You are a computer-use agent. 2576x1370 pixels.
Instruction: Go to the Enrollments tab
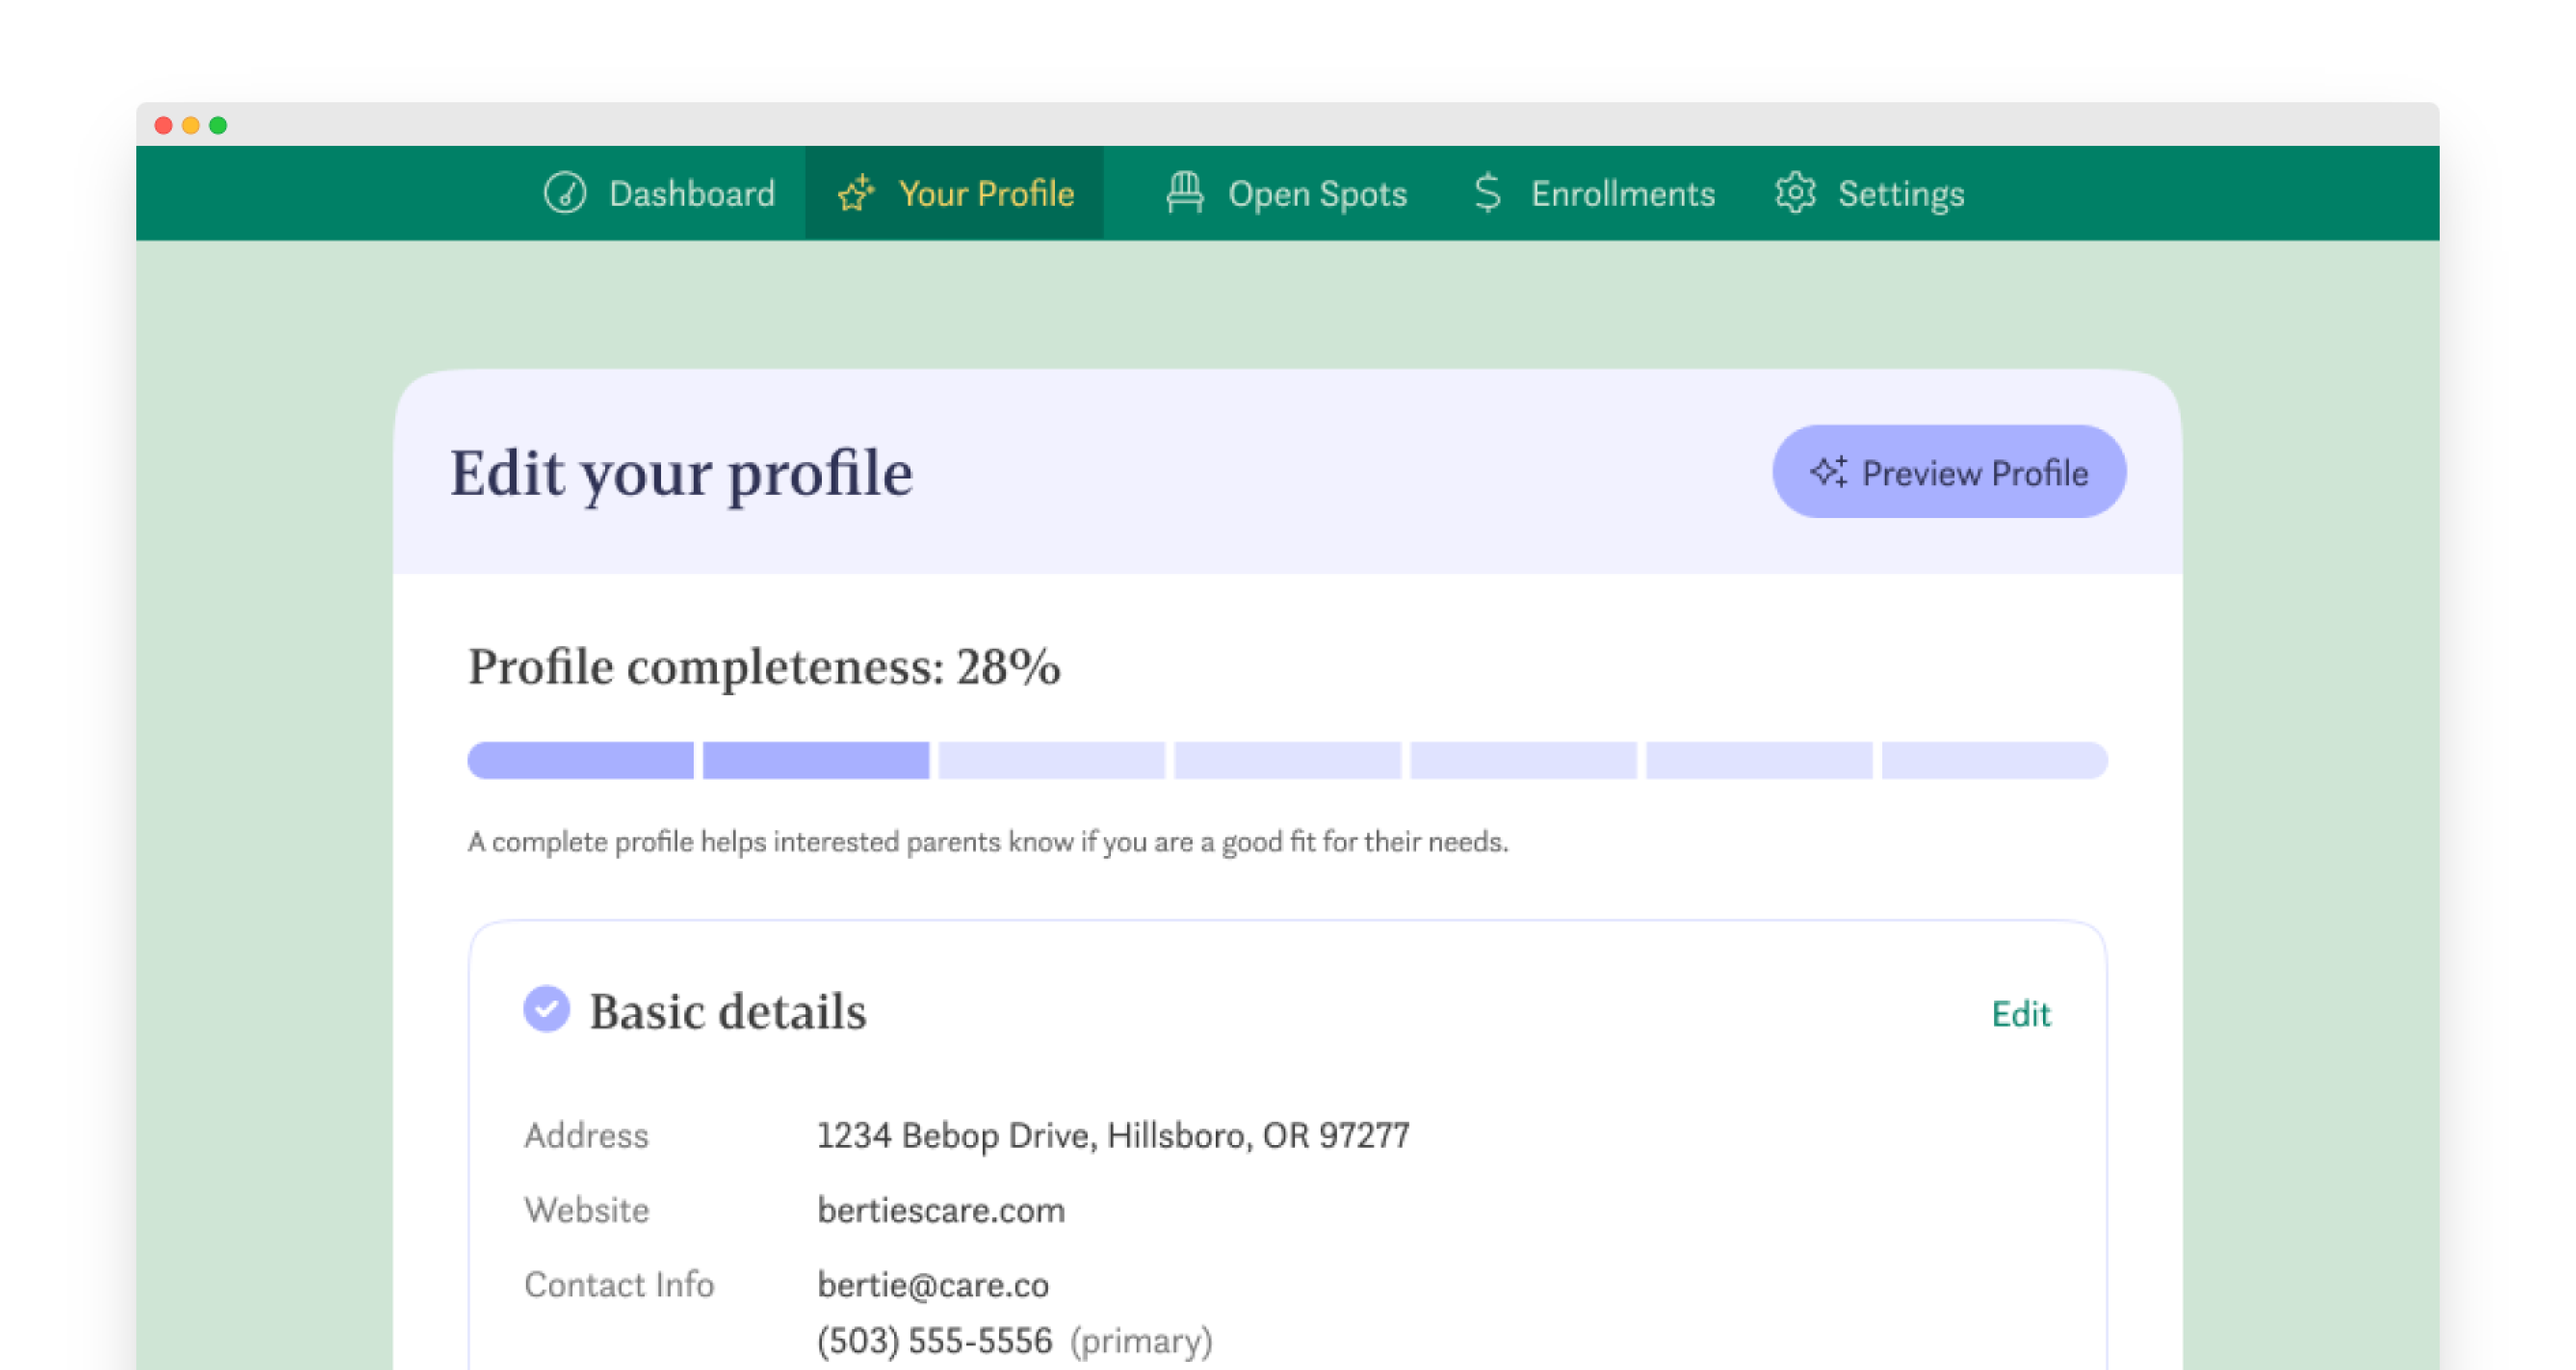click(x=1622, y=193)
